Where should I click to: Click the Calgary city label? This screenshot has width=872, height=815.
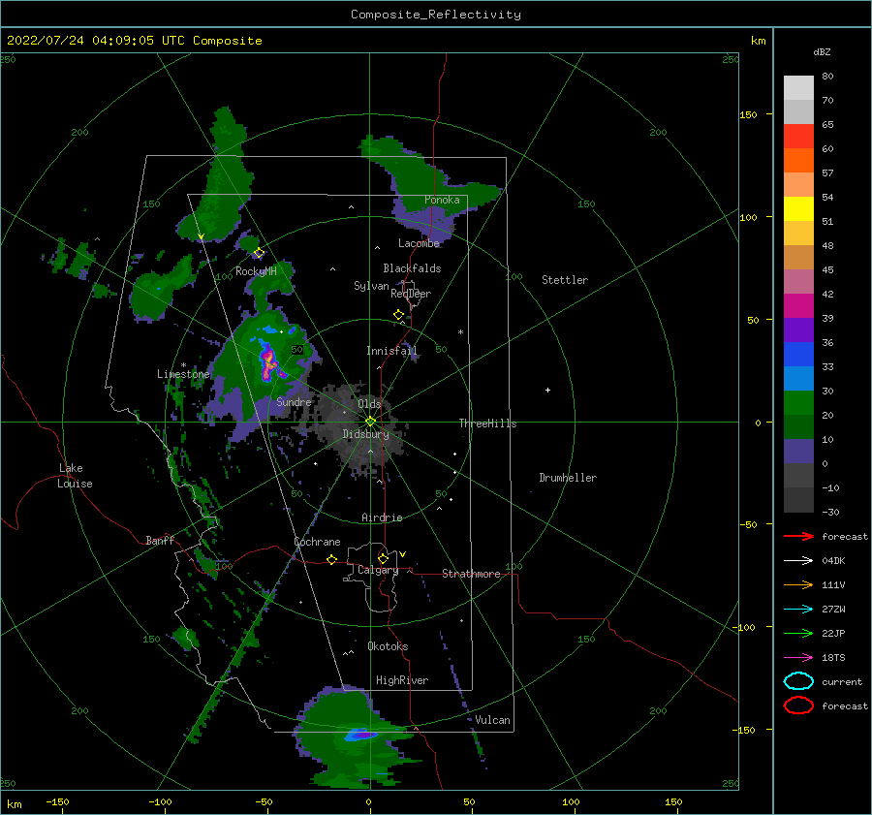(378, 570)
